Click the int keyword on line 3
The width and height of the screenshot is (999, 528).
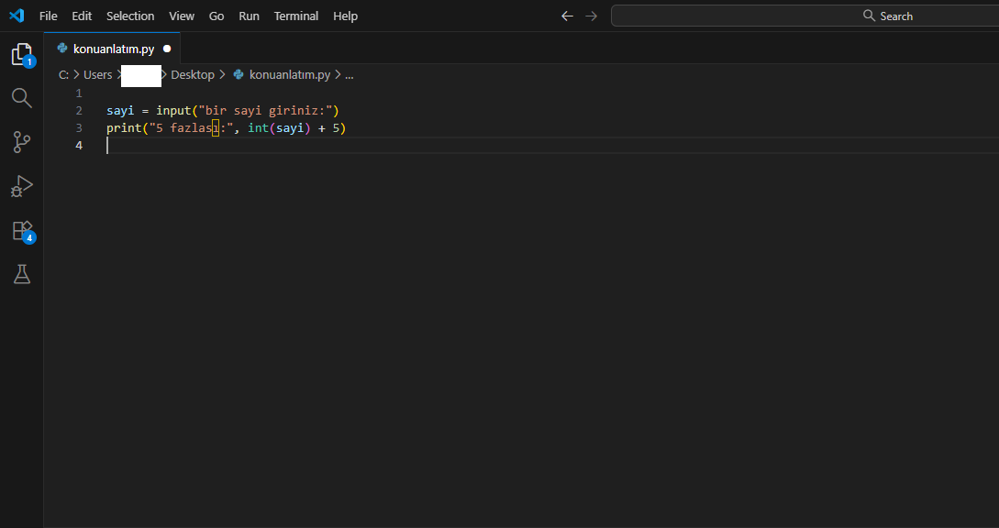[x=258, y=128]
